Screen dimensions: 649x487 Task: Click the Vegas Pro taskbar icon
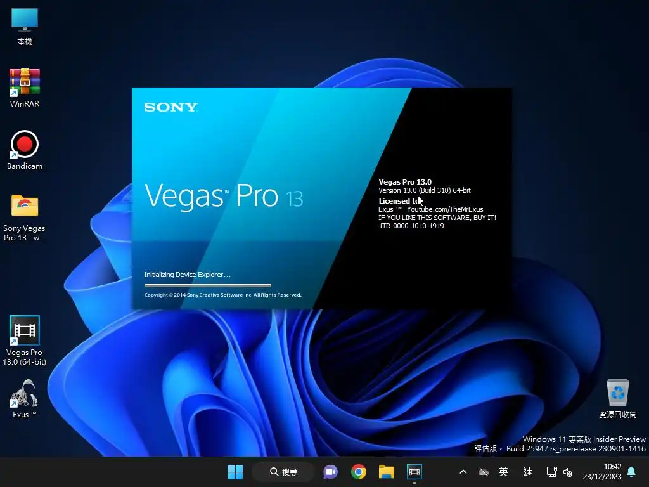tap(414, 472)
